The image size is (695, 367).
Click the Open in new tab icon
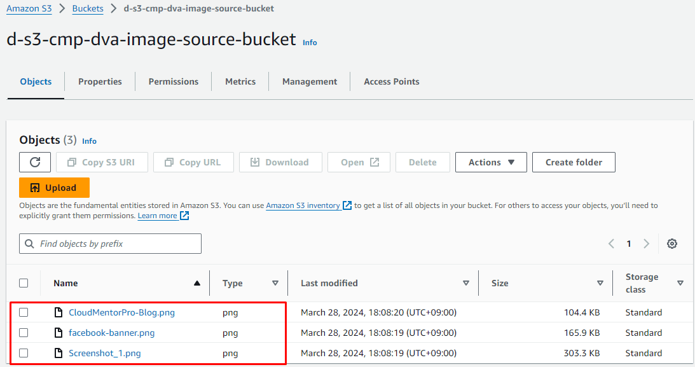point(375,162)
